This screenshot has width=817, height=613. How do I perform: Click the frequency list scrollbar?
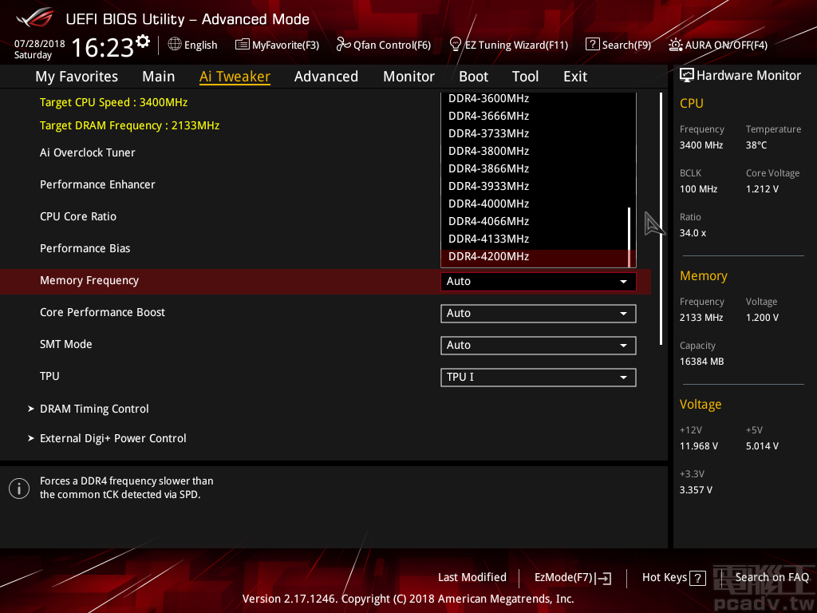click(x=630, y=237)
